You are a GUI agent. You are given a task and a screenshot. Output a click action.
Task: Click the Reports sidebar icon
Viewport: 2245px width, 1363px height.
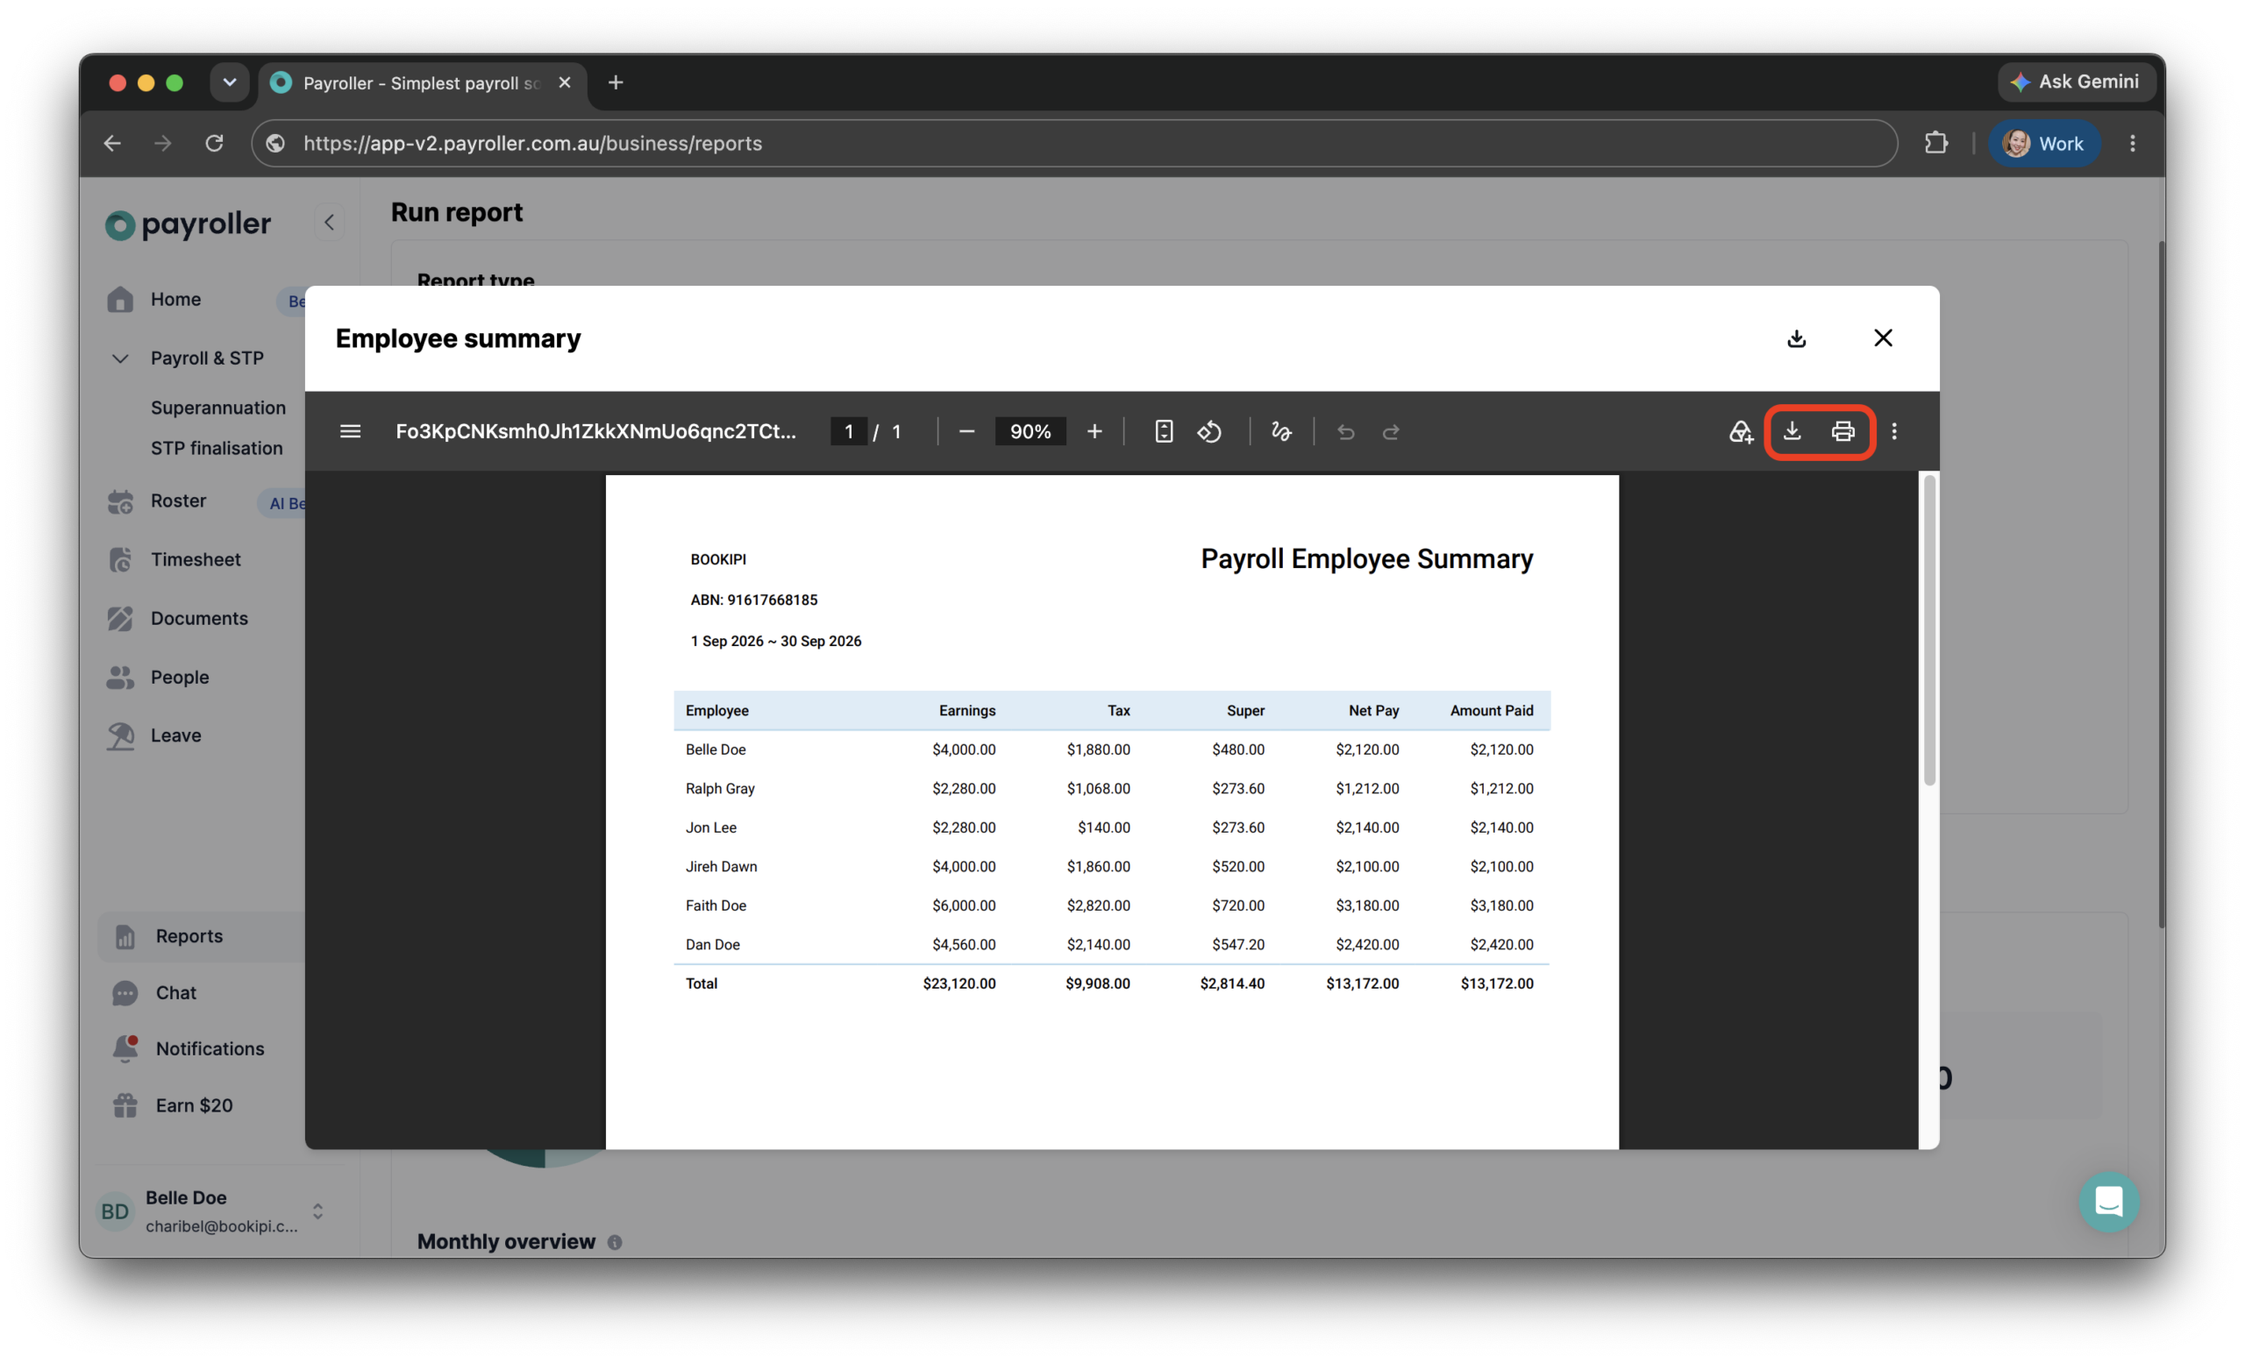point(125,936)
